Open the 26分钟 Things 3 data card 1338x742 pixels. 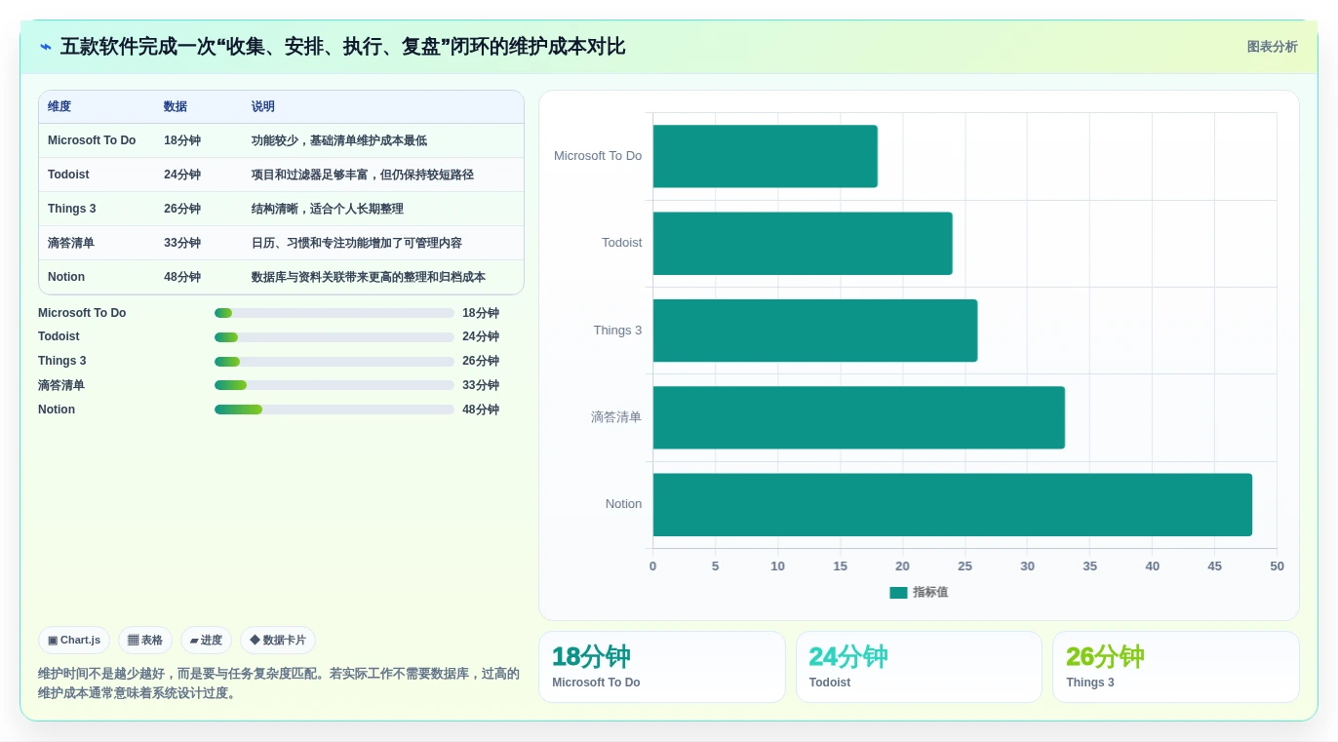[1176, 667]
